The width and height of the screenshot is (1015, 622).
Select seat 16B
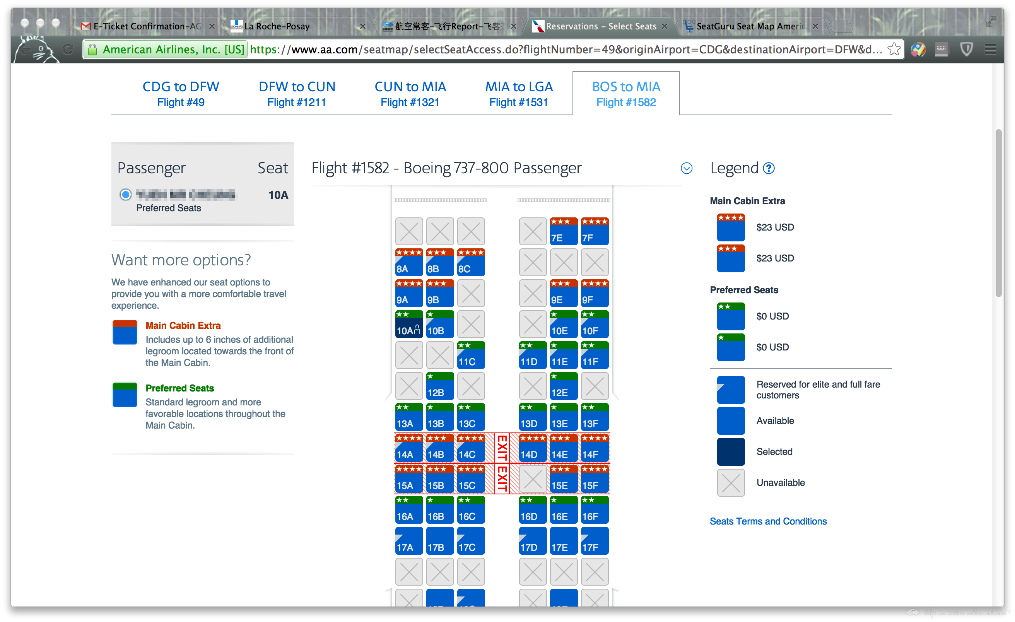pyautogui.click(x=439, y=509)
